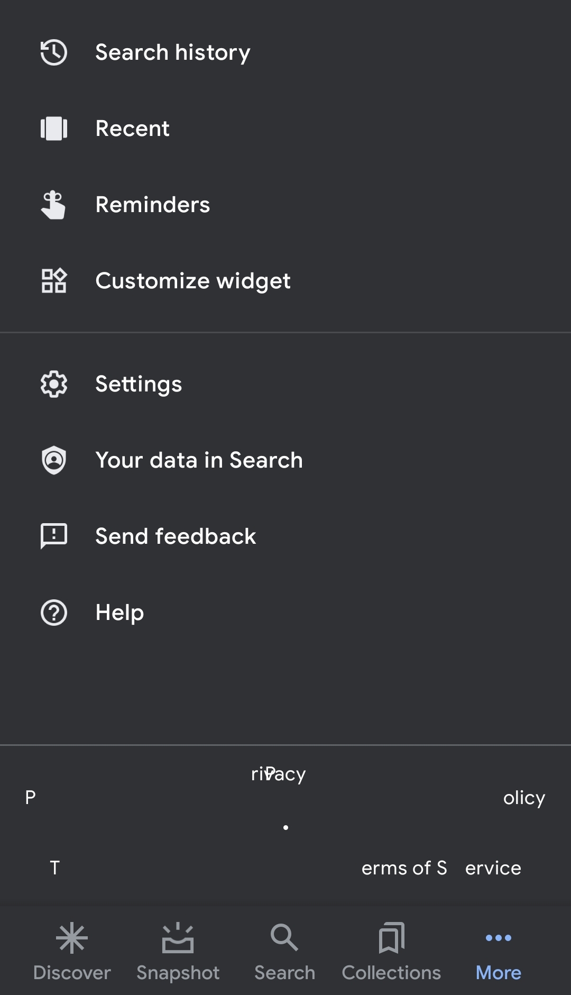Select Customize widget option
This screenshot has height=995, width=571.
[192, 281]
